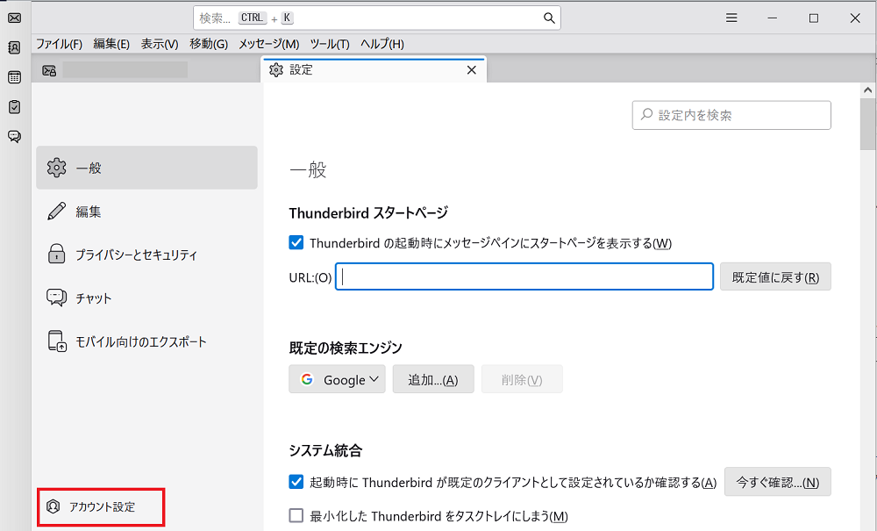Click the hamburger app menu icon

pos(731,18)
